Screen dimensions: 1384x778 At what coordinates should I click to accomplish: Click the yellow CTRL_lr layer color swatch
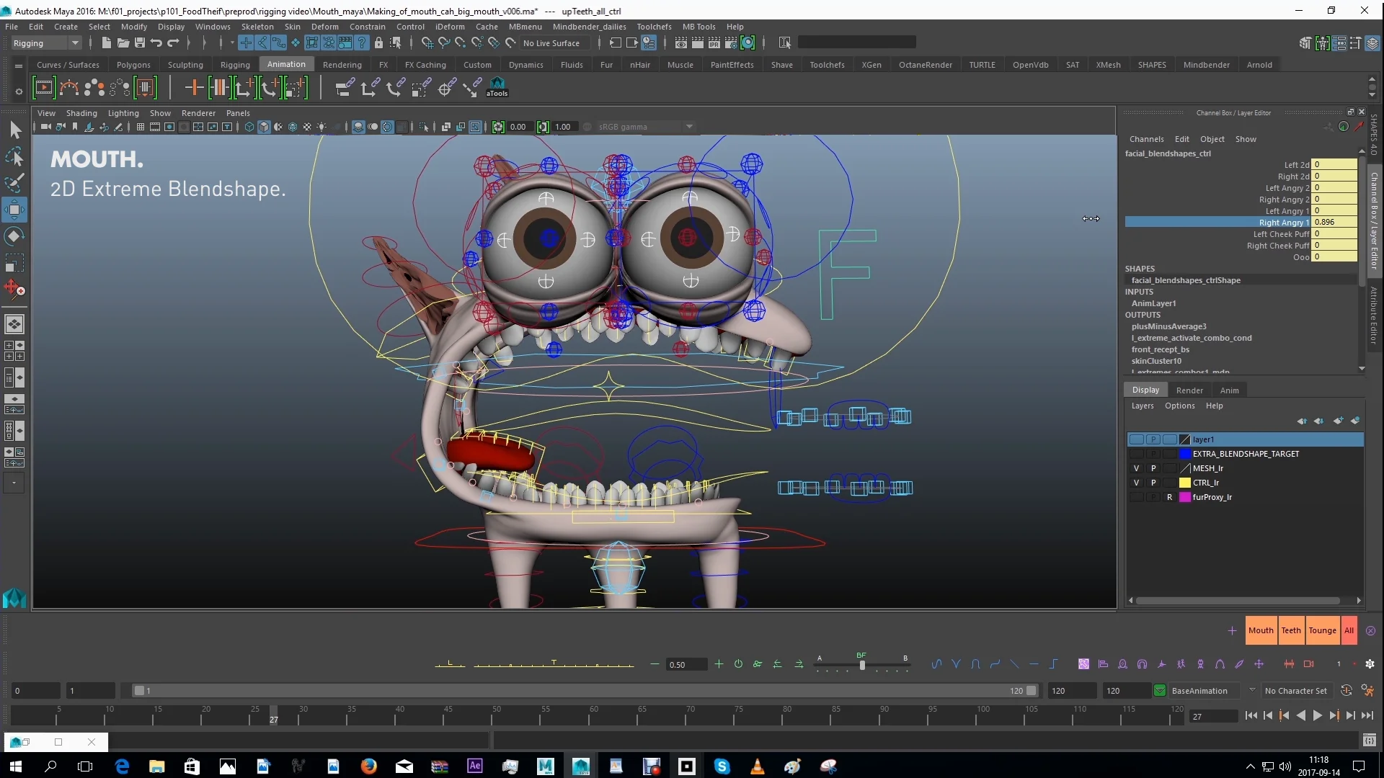[1185, 483]
